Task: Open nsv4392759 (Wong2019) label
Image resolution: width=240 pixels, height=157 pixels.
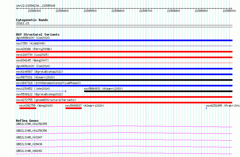Action: (36, 106)
